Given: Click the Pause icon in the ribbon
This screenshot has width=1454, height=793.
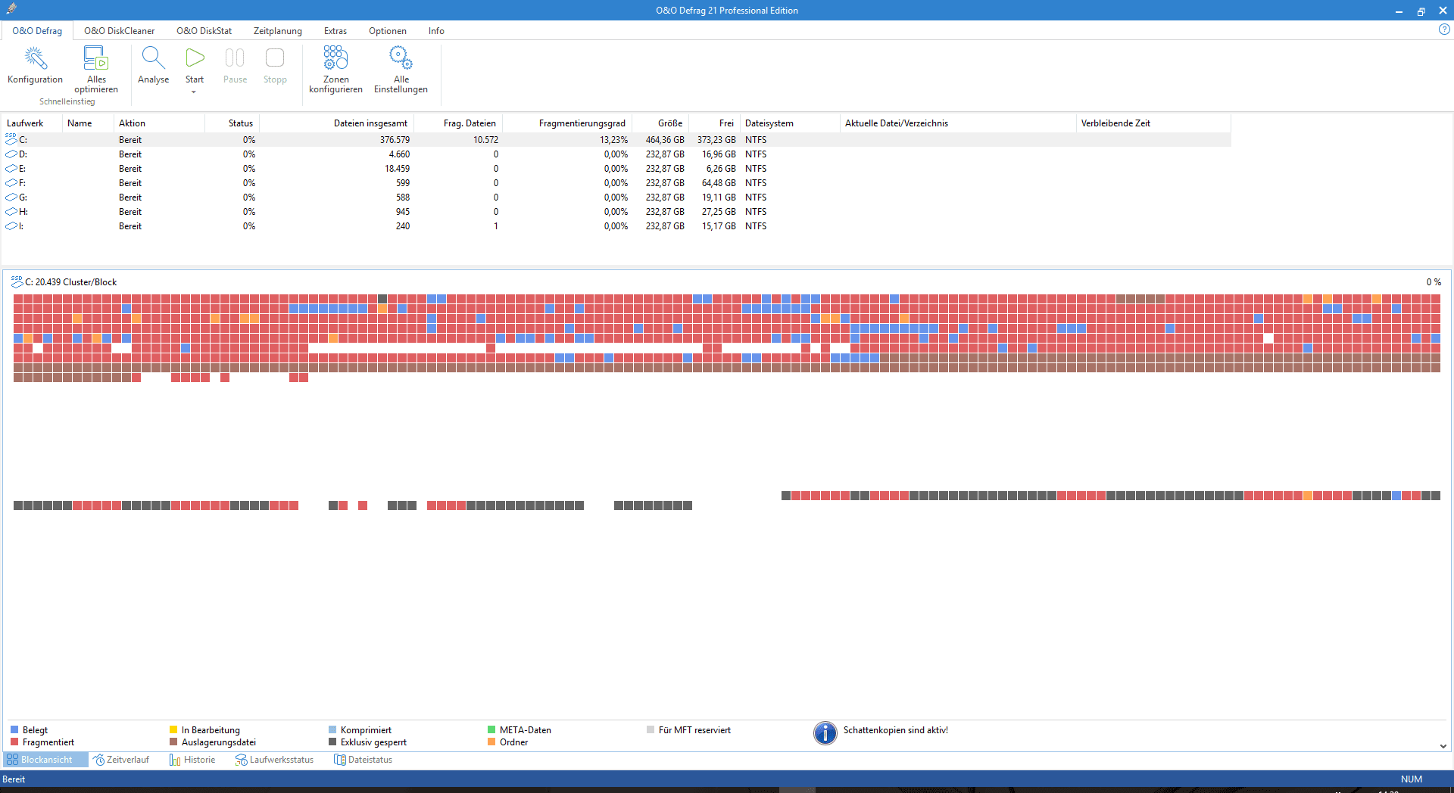Looking at the screenshot, I should point(235,58).
